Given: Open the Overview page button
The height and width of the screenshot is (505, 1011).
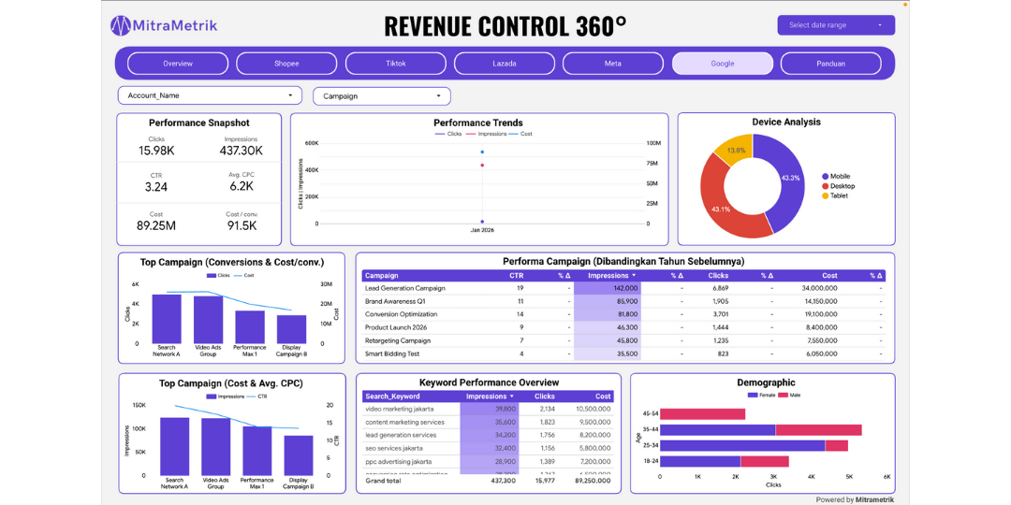Looking at the screenshot, I should [178, 64].
